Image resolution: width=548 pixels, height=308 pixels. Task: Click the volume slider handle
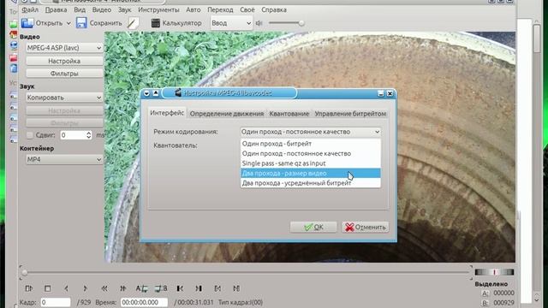301,23
